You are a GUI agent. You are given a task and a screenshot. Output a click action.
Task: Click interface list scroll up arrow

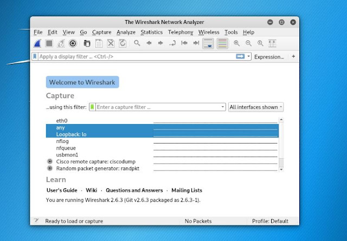tap(281, 120)
